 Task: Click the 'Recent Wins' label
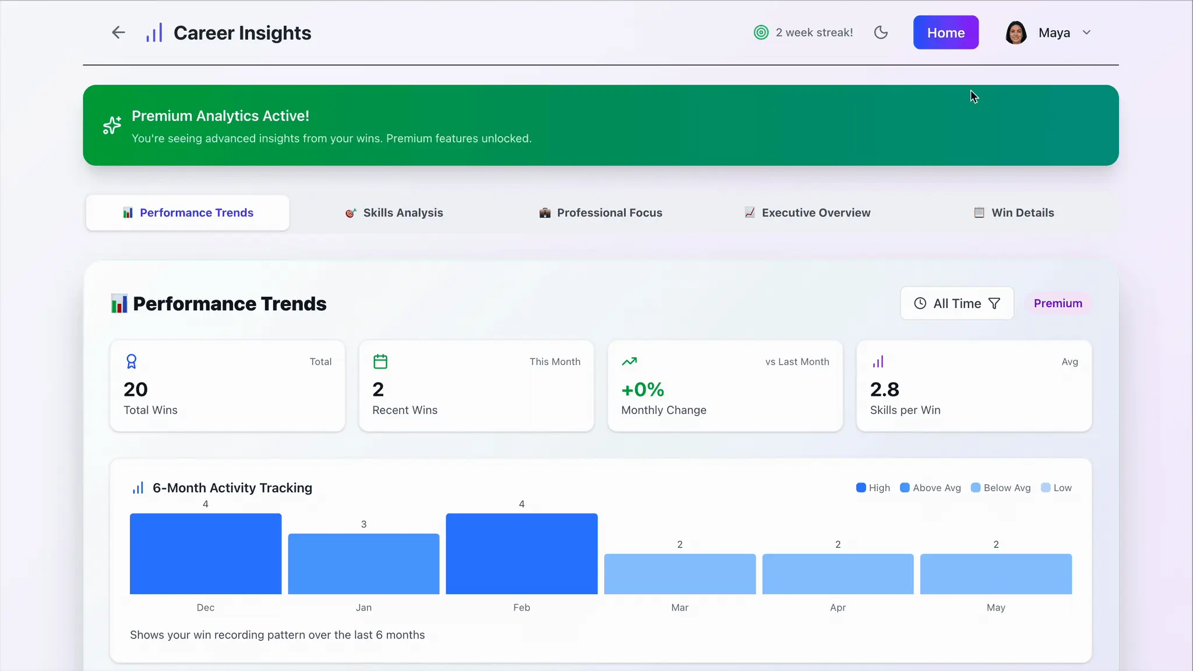tap(405, 410)
